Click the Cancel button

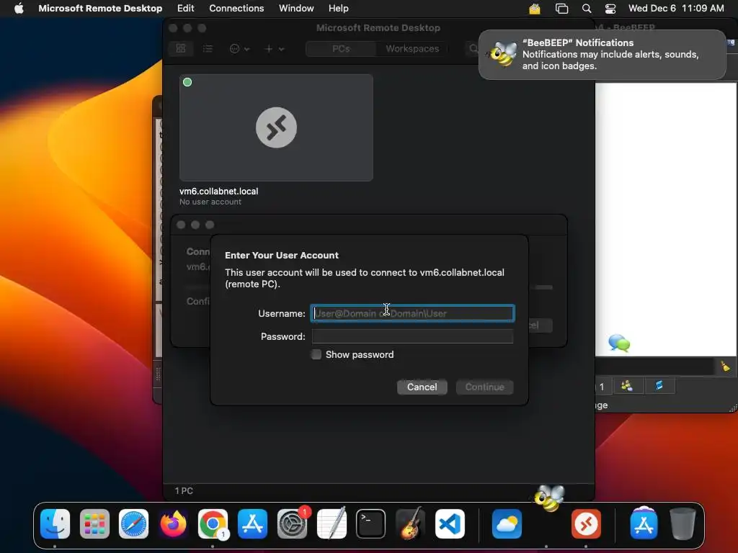click(422, 387)
